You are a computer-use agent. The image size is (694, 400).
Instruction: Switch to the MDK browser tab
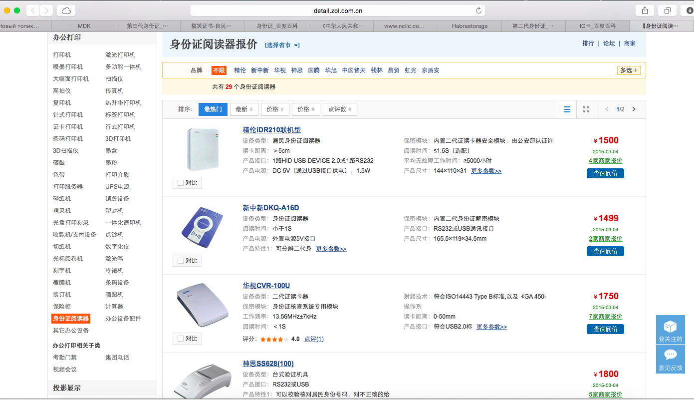[84, 26]
